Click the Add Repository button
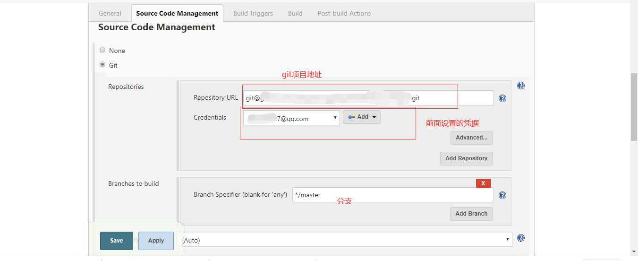 (467, 158)
